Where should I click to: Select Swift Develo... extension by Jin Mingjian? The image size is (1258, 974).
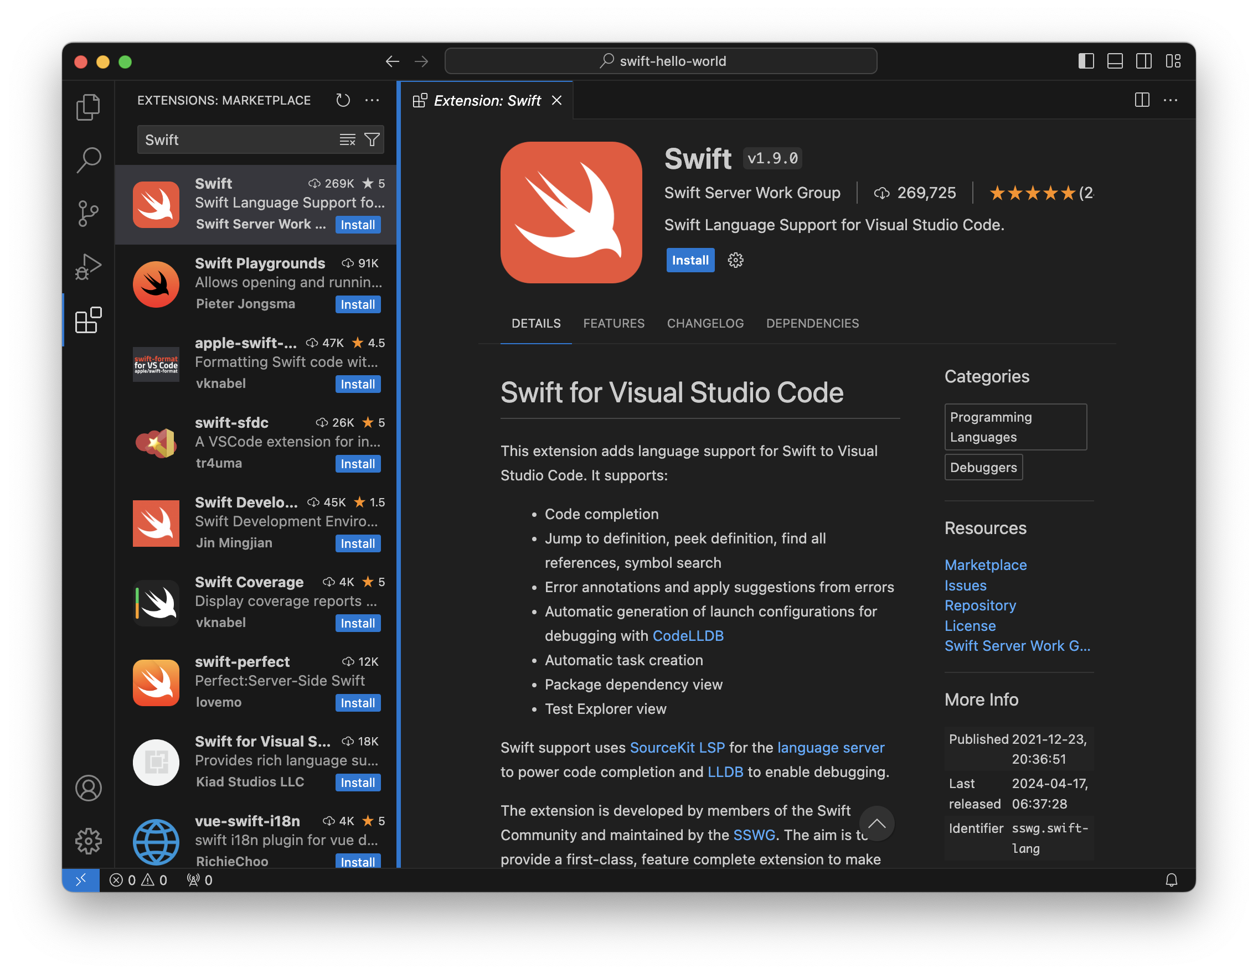[x=256, y=522]
